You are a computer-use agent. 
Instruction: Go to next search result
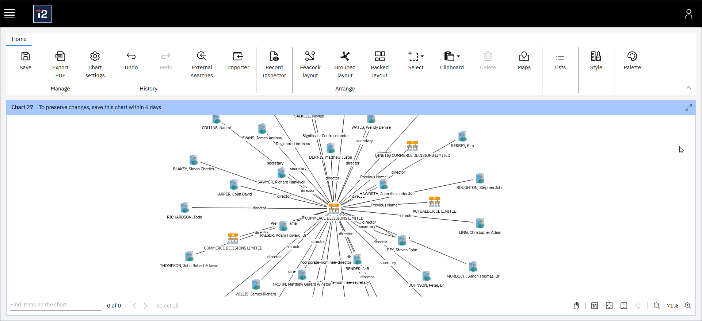[x=145, y=306]
